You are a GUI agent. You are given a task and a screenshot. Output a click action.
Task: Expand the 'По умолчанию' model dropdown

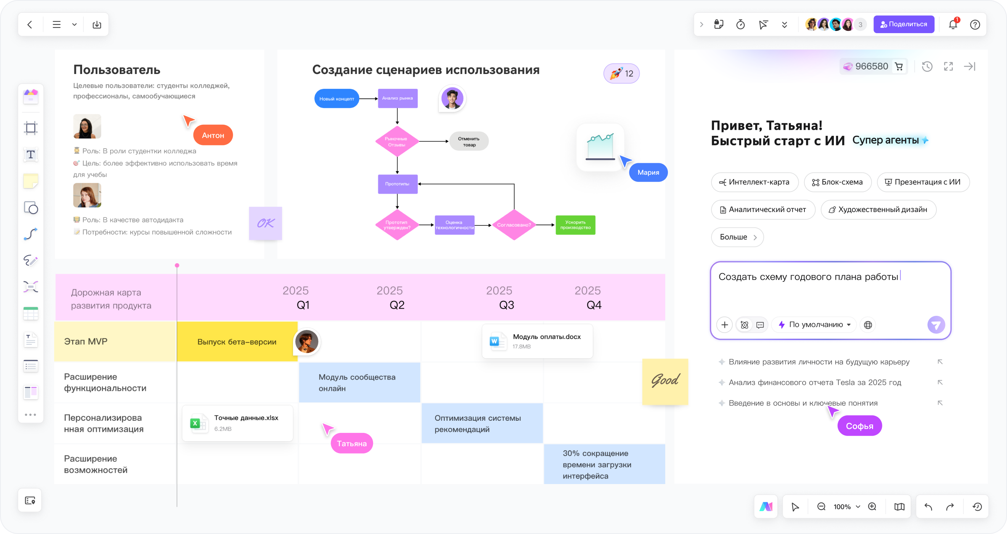(x=815, y=325)
